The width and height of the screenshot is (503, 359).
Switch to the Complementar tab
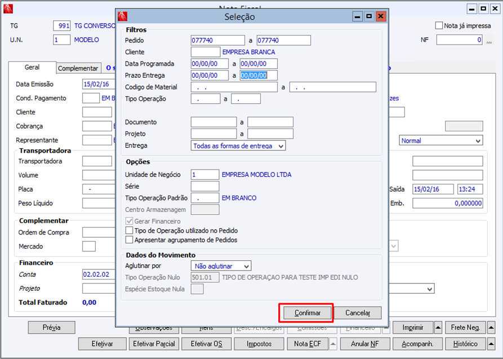78,68
